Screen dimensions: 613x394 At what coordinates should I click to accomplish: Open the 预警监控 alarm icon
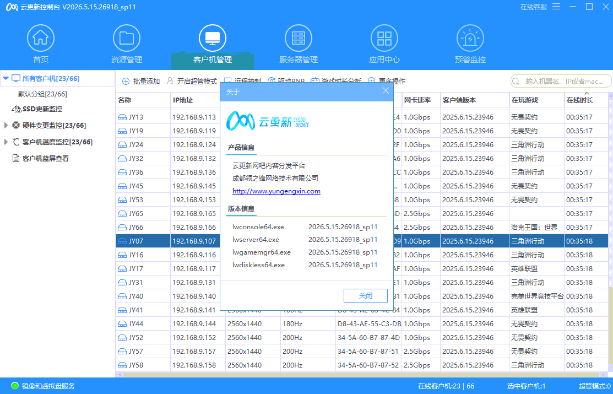point(470,38)
